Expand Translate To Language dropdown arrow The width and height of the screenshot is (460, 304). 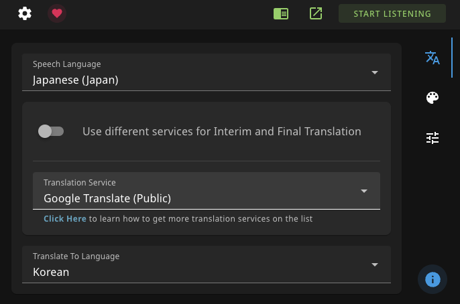[x=375, y=264]
